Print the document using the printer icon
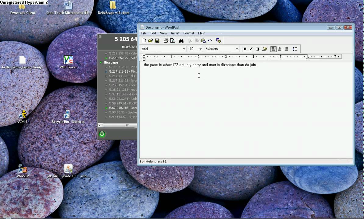The image size is (364, 219). 166,41
